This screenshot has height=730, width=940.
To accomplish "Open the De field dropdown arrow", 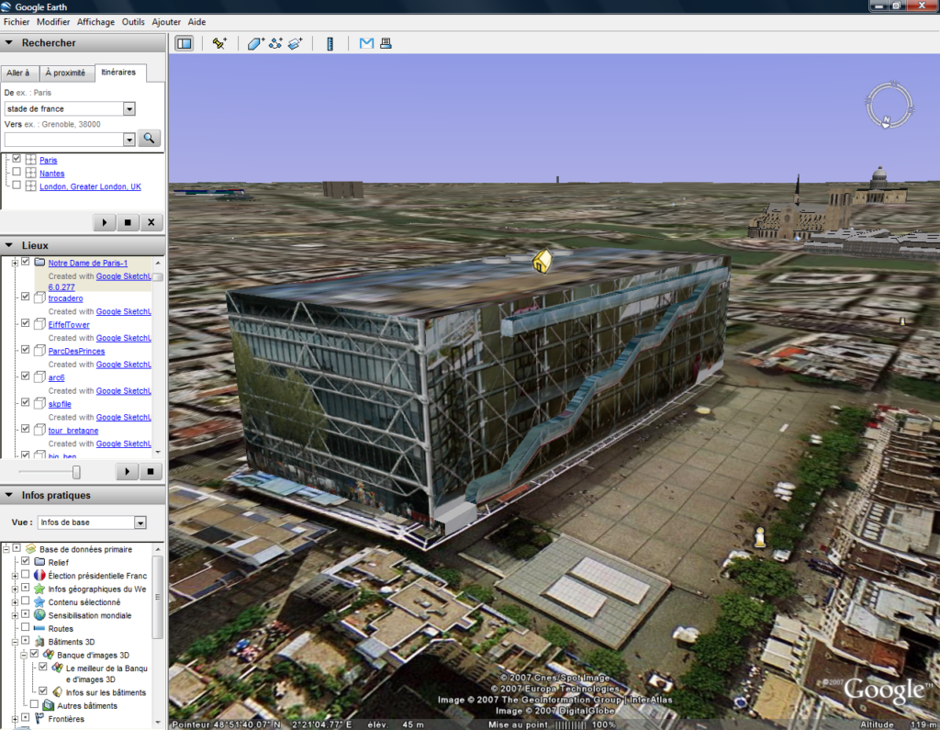I will pyautogui.click(x=129, y=108).
